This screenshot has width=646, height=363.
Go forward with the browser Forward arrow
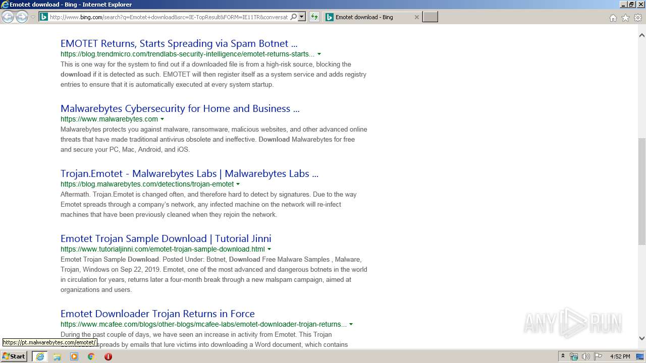point(22,17)
